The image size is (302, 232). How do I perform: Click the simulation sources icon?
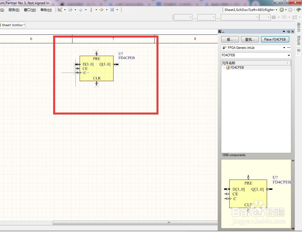[x=101, y=10]
